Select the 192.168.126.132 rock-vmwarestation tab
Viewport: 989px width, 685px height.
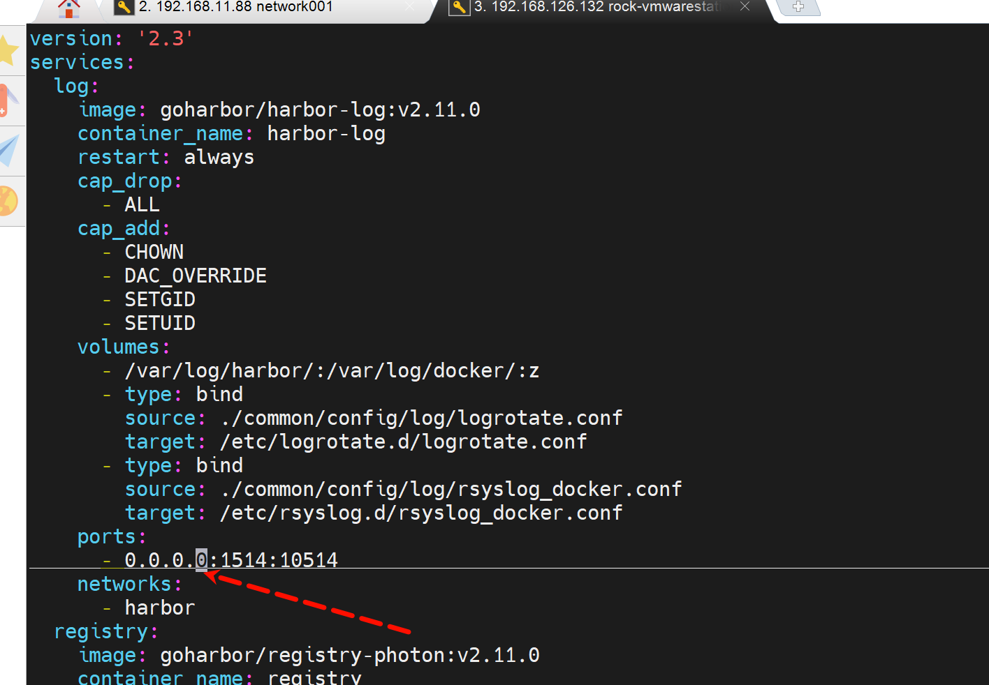[597, 7]
